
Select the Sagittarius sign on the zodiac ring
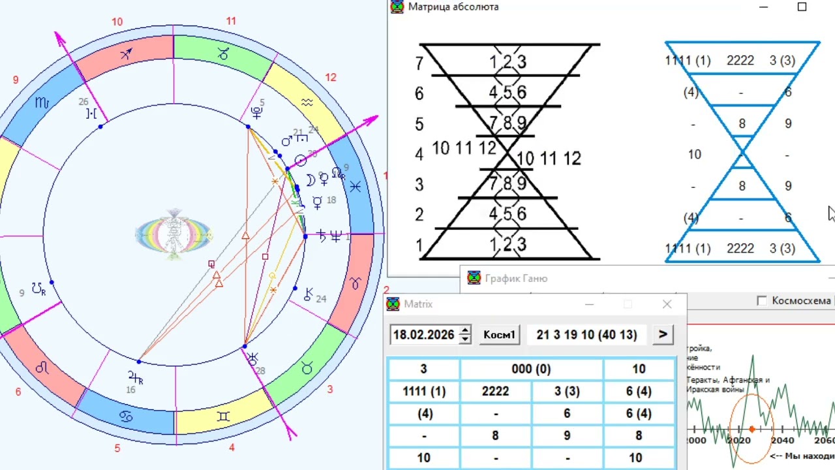126,54
